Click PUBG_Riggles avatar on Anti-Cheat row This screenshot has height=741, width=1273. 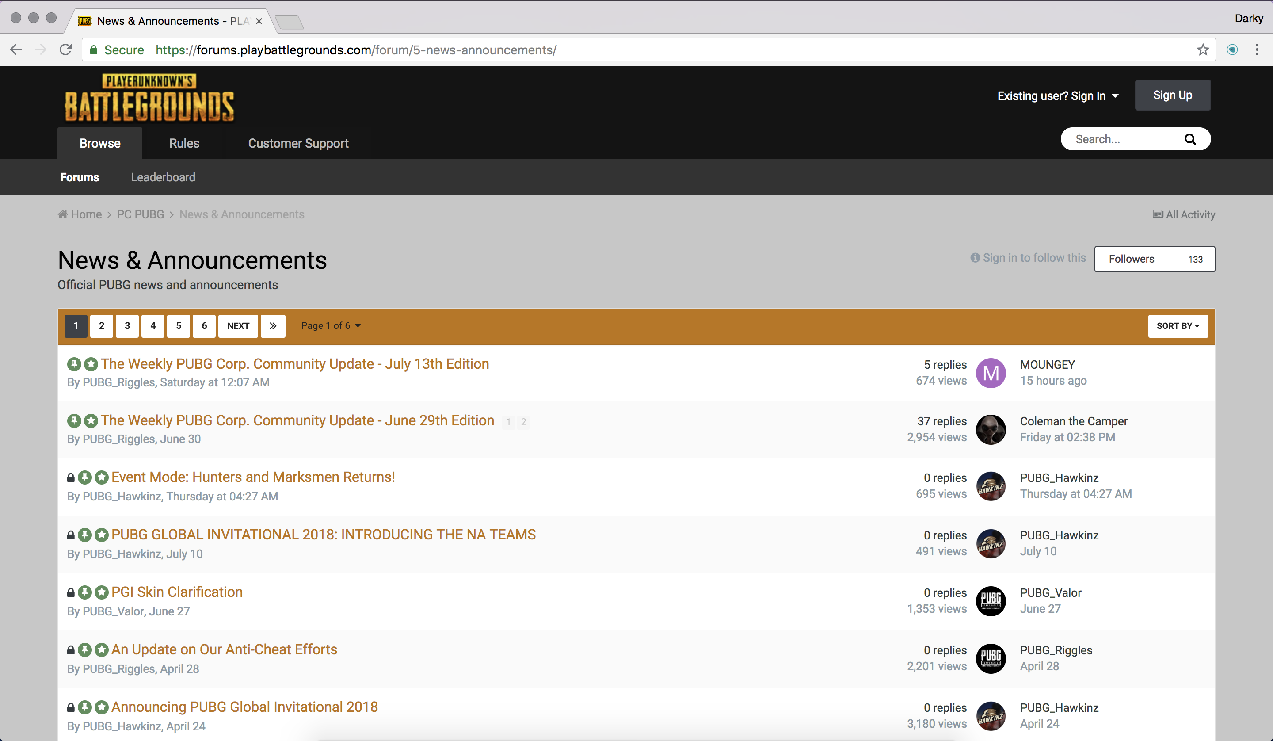coord(991,659)
